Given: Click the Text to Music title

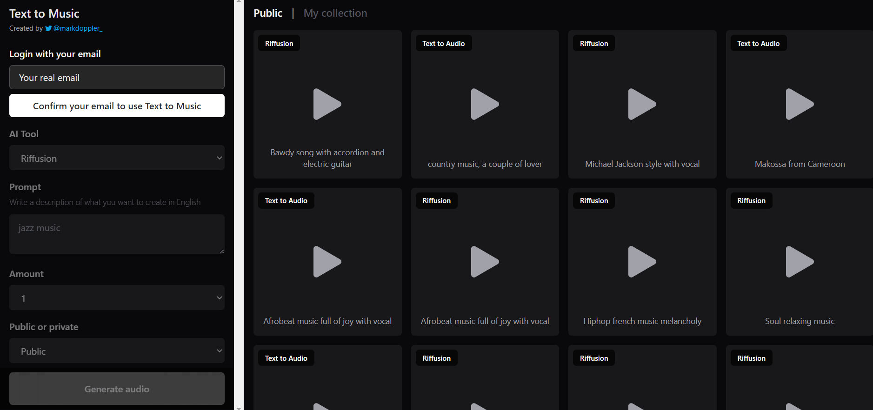Looking at the screenshot, I should pyautogui.click(x=44, y=13).
